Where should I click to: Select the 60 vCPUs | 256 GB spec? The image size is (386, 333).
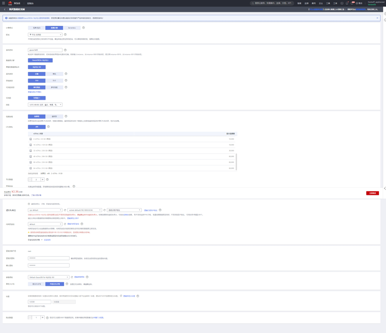(x=31, y=162)
